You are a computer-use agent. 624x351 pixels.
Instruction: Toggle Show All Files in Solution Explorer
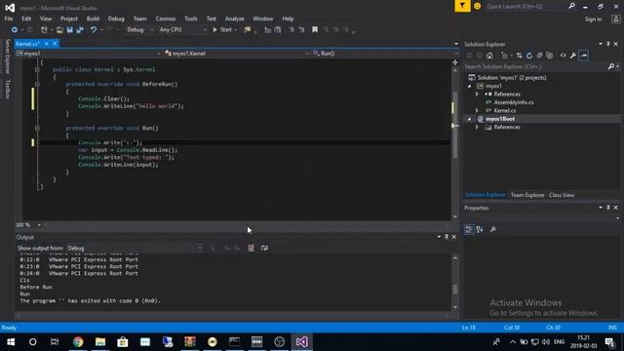coord(550,56)
